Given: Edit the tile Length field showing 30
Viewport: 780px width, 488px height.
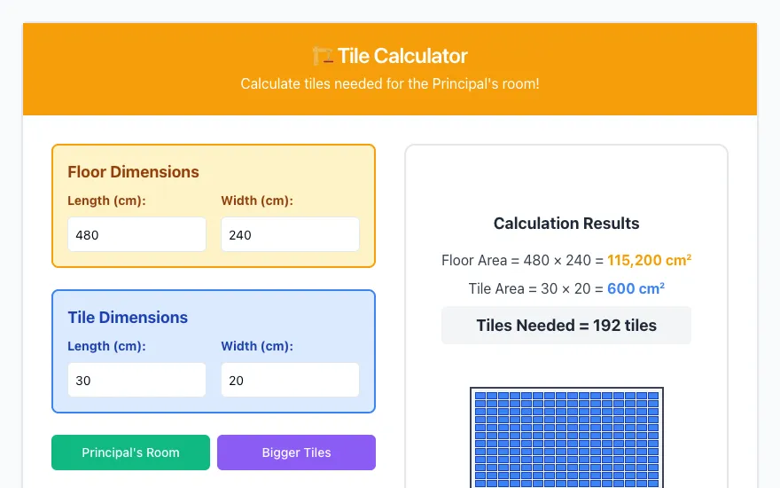Looking at the screenshot, I should 136,380.
